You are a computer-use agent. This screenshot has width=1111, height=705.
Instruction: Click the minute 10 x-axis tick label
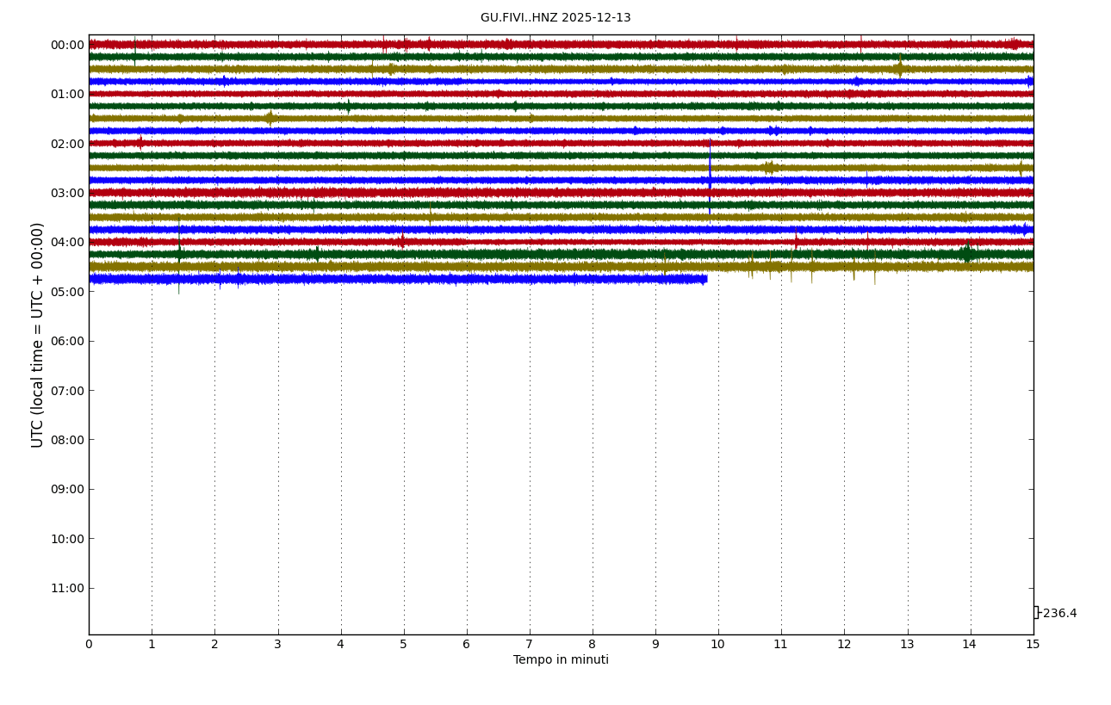718,645
